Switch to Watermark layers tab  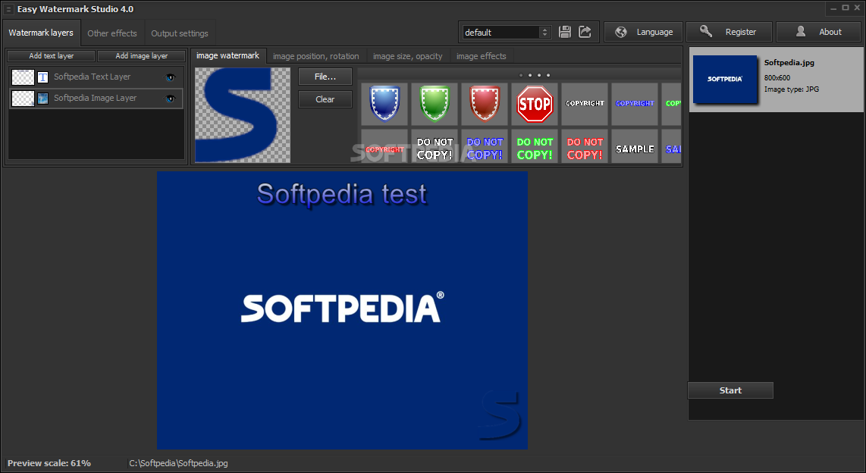coord(41,33)
